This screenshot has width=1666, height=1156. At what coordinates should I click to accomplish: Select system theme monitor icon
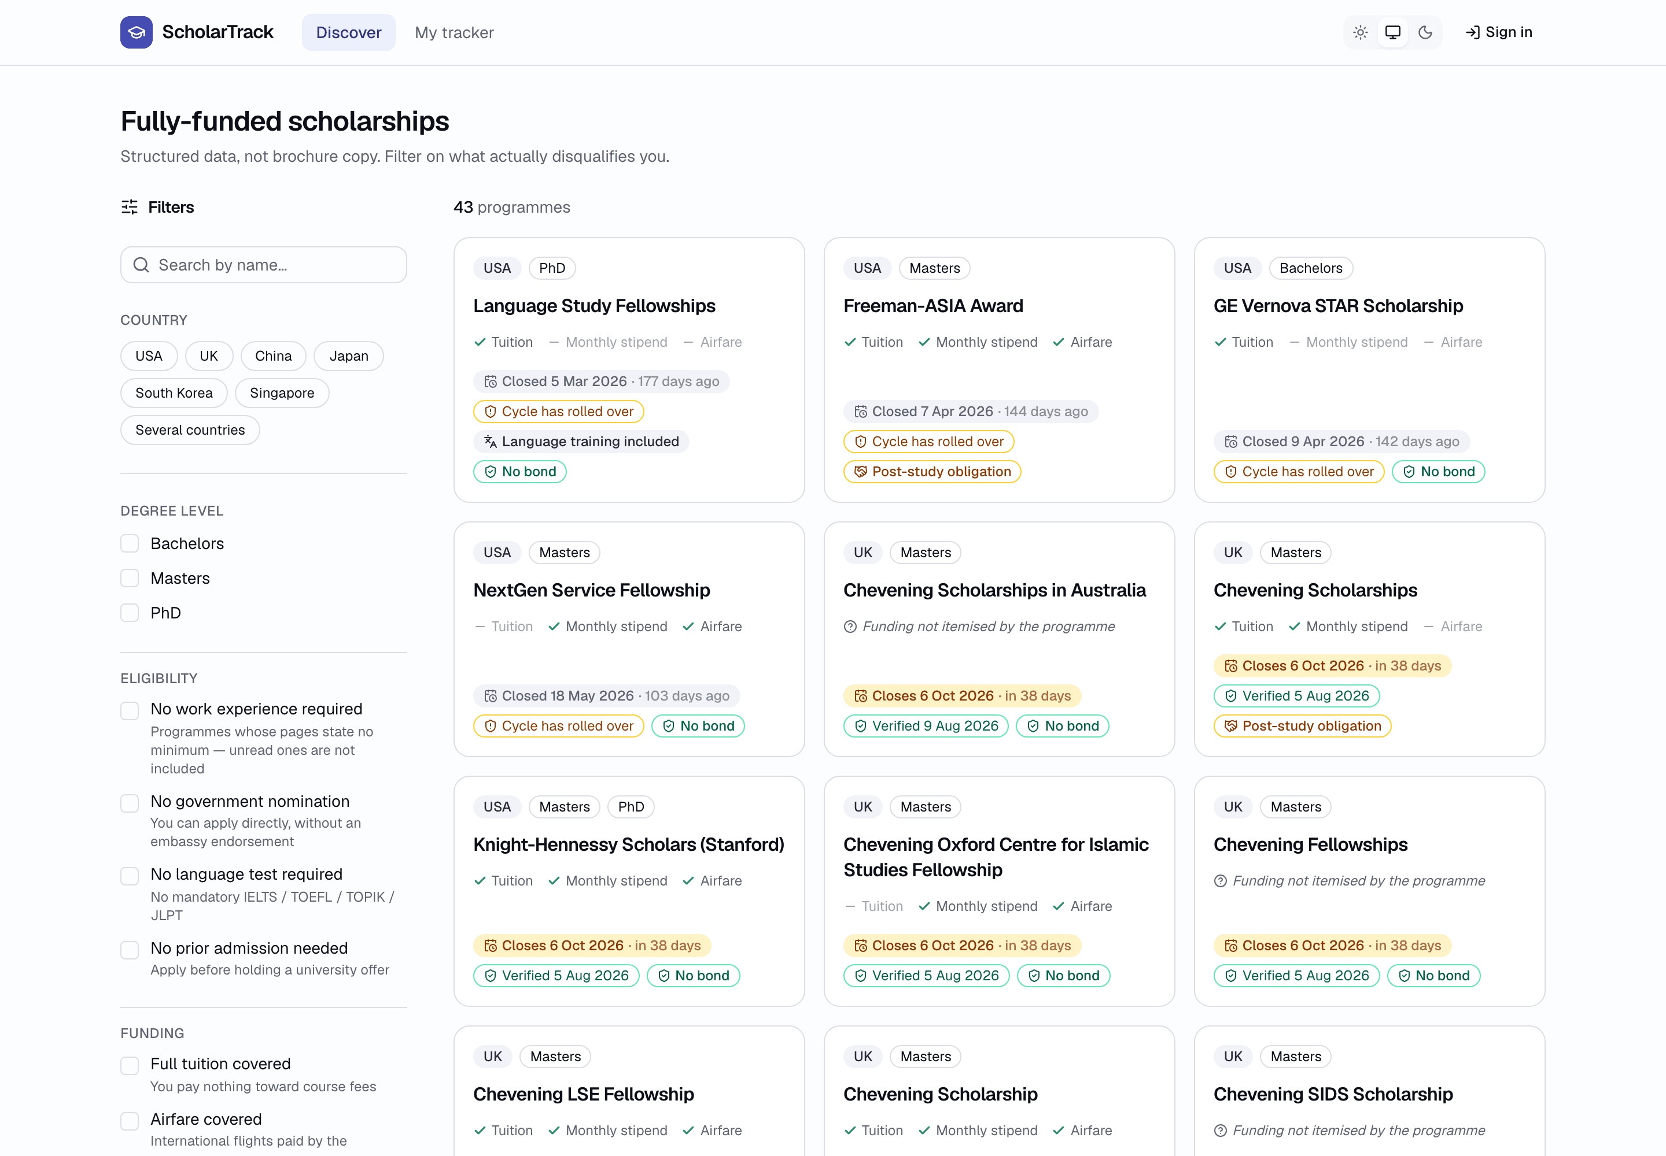tap(1393, 32)
